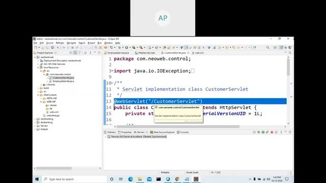Viewport: 326px width, 183px height.
Task: Open the Run button dropdown arrow
Action: (x=130, y=47)
